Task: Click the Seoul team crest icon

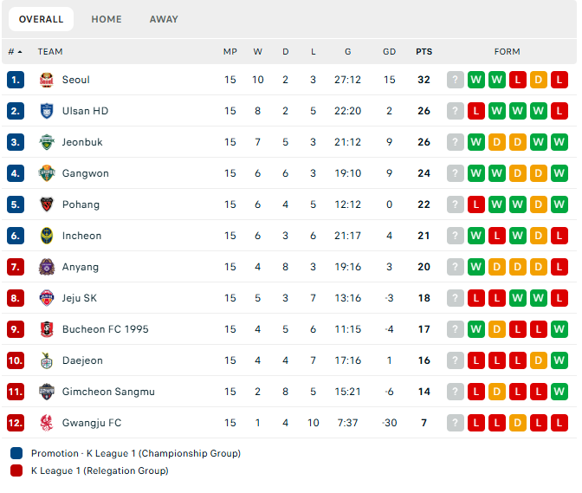Action: tap(47, 80)
